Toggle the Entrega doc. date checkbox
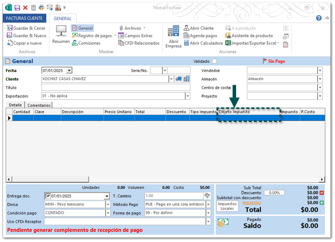Screen dimensions: 335x242 (x=47, y=196)
